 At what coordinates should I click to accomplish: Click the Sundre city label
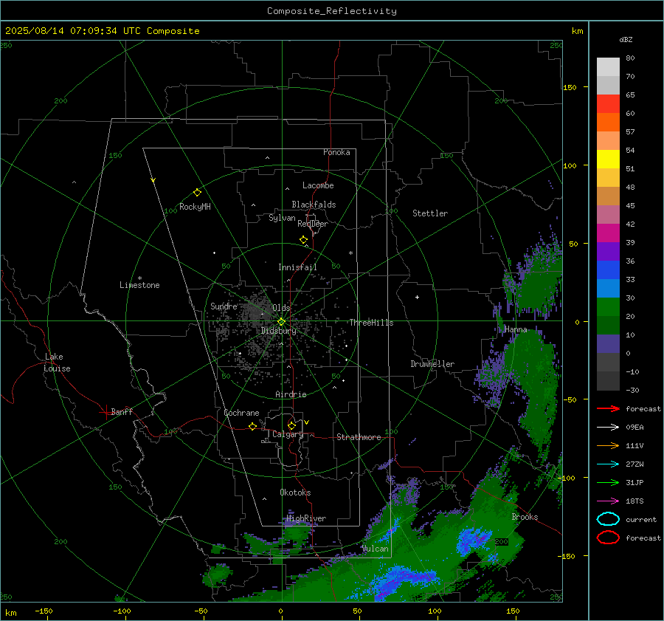(224, 306)
